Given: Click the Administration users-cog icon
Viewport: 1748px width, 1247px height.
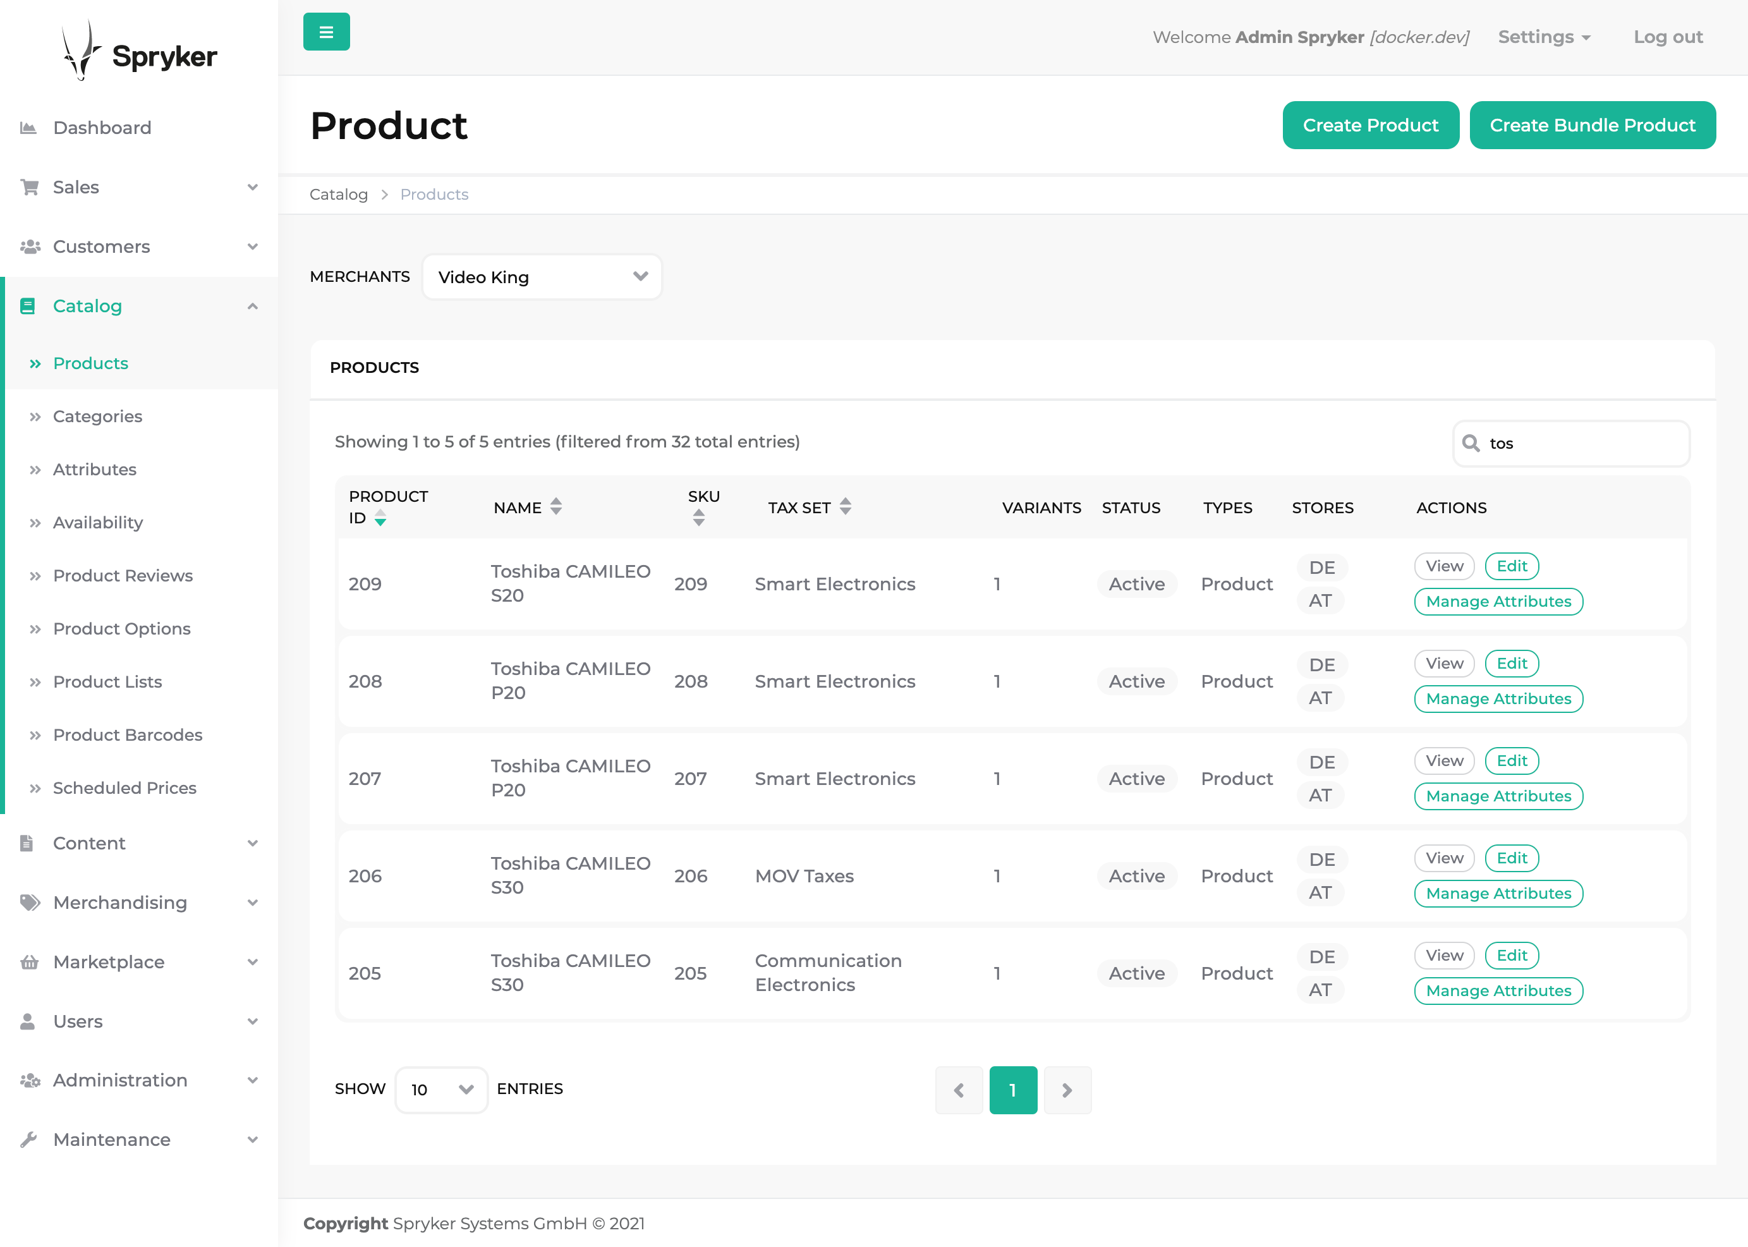Looking at the screenshot, I should click(x=30, y=1080).
